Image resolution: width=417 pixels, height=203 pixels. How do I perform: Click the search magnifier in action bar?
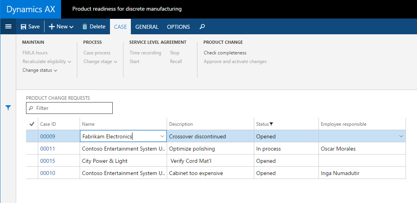pos(202,26)
